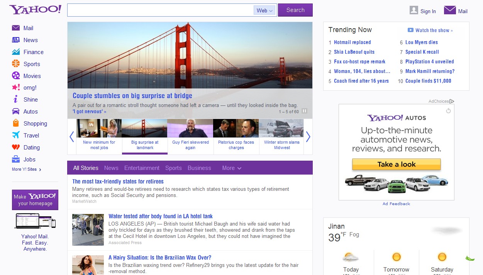
Task: Open Special K recall trending link
Action: [x=422, y=52]
